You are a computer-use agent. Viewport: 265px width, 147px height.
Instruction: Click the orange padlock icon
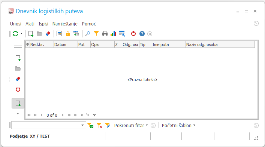coord(68,34)
